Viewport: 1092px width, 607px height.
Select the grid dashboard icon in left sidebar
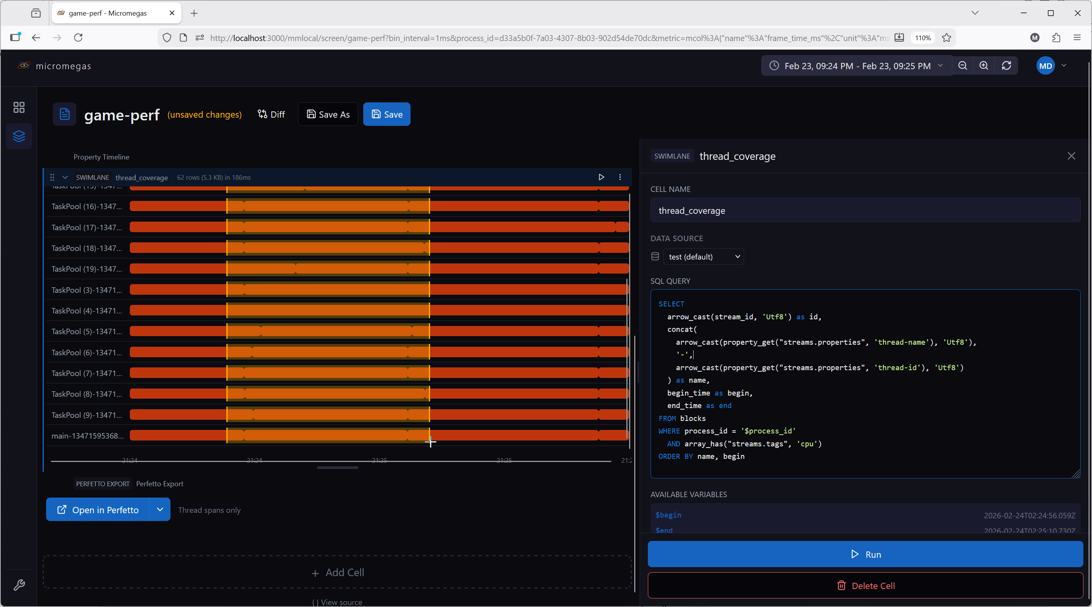pyautogui.click(x=19, y=107)
